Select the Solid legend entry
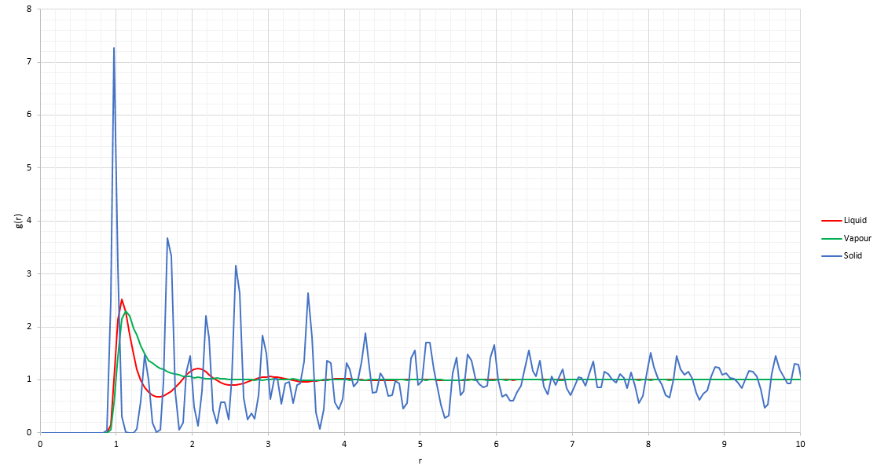 pos(841,255)
